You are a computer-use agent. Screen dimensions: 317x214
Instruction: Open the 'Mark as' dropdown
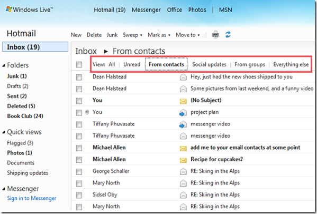(x=159, y=35)
